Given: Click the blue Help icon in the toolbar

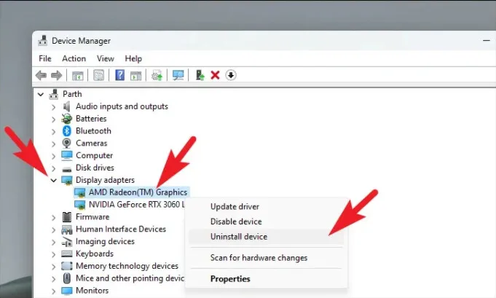Looking at the screenshot, I should click(119, 75).
